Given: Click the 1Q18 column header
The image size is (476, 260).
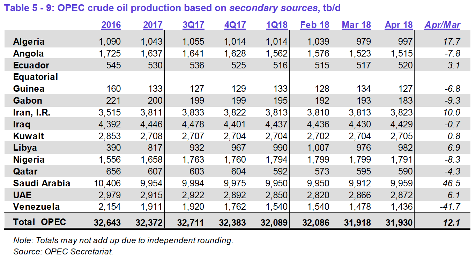Looking at the screenshot, I should click(x=277, y=25).
